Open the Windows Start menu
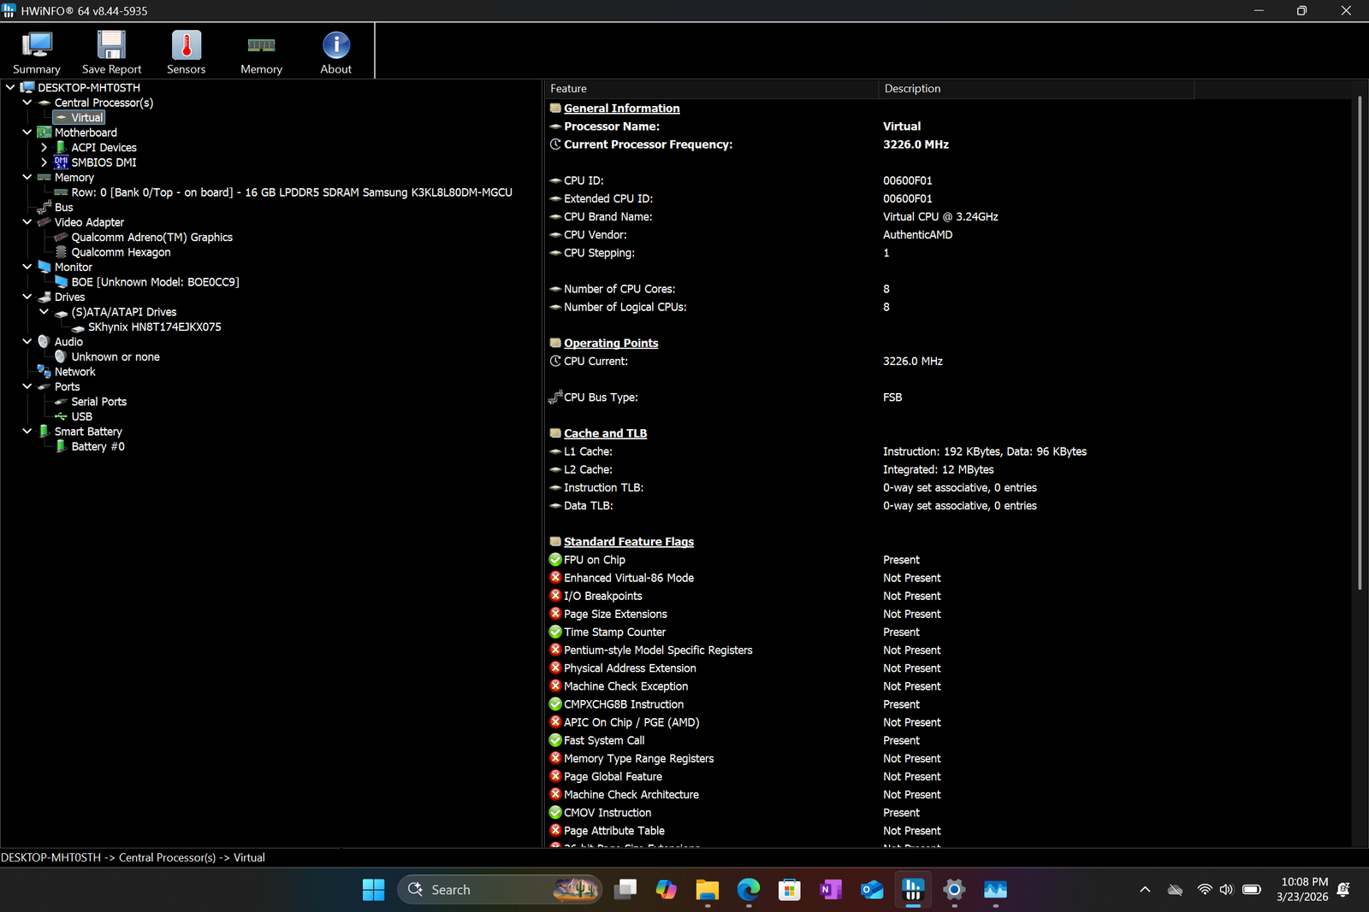Screen dimensions: 1369x912 (373, 889)
